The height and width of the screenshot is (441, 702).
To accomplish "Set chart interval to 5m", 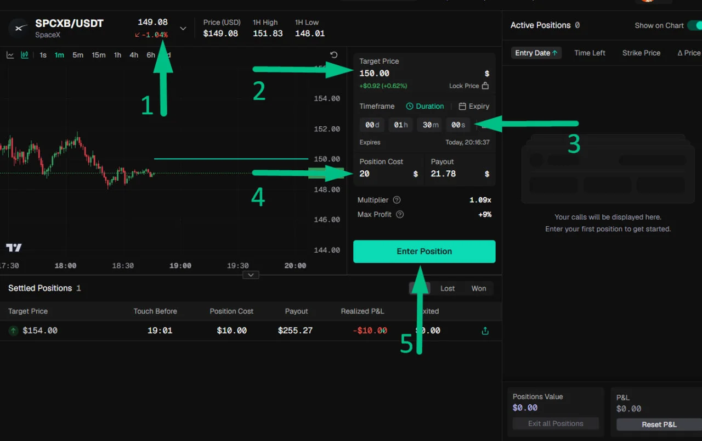I will click(78, 55).
